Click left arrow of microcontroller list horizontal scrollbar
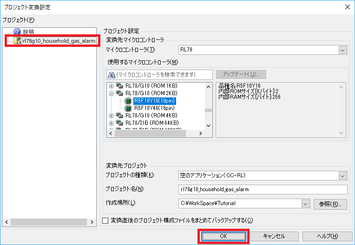 point(111,133)
